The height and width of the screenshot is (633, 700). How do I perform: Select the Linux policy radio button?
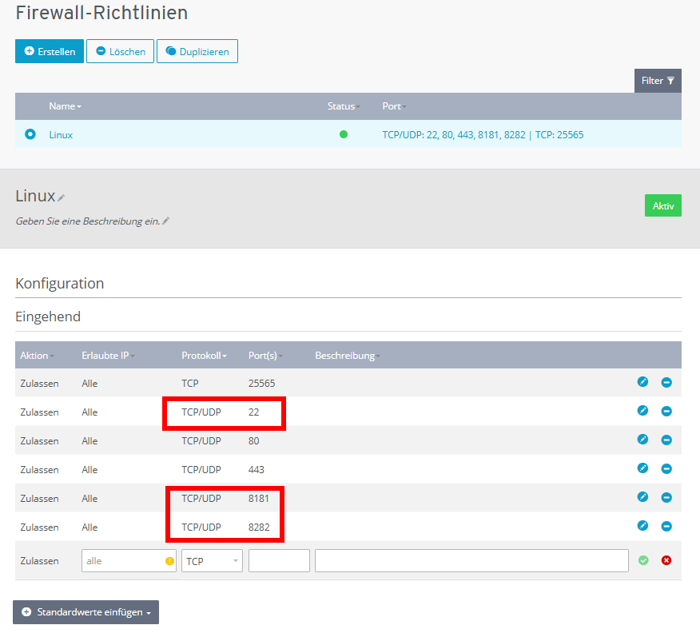point(30,134)
